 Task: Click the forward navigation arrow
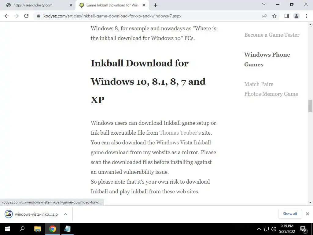point(17,16)
